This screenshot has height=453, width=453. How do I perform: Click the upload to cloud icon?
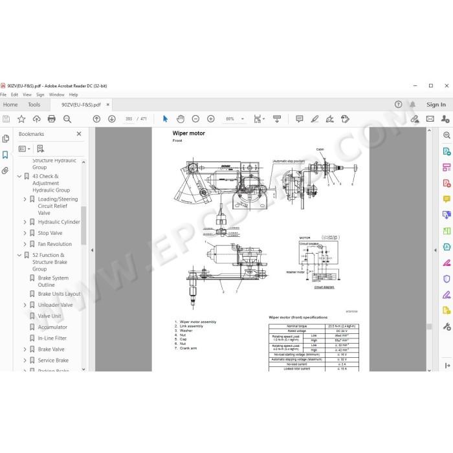(x=36, y=118)
